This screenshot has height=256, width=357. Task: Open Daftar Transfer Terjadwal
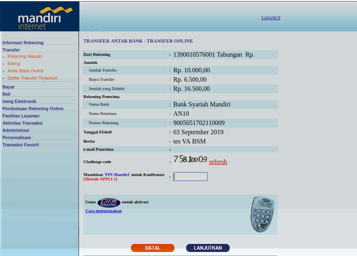click(x=32, y=78)
